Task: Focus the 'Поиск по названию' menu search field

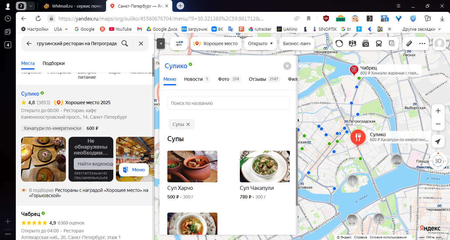Action: pyautogui.click(x=229, y=103)
